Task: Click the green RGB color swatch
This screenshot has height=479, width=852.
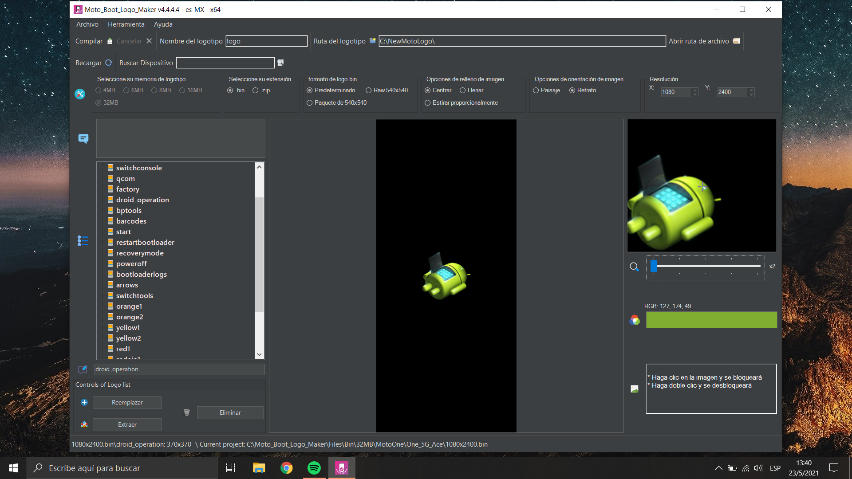Action: pos(711,320)
